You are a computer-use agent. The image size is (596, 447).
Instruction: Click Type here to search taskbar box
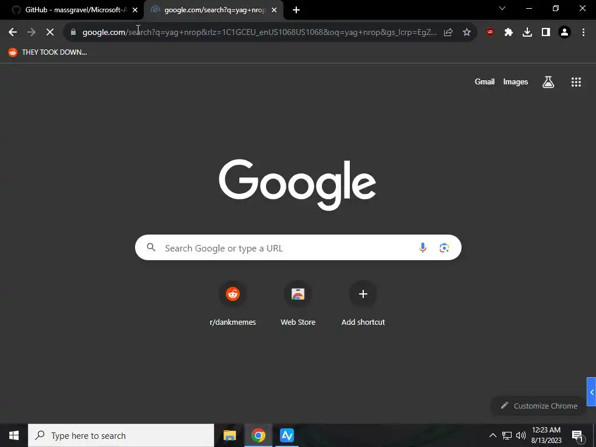point(121,435)
